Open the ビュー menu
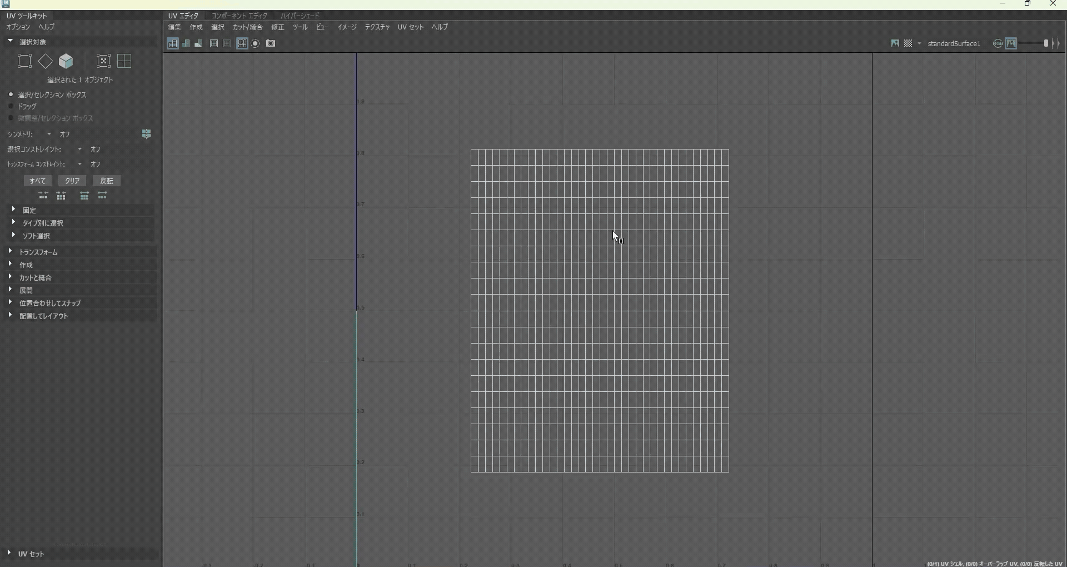 [x=322, y=27]
